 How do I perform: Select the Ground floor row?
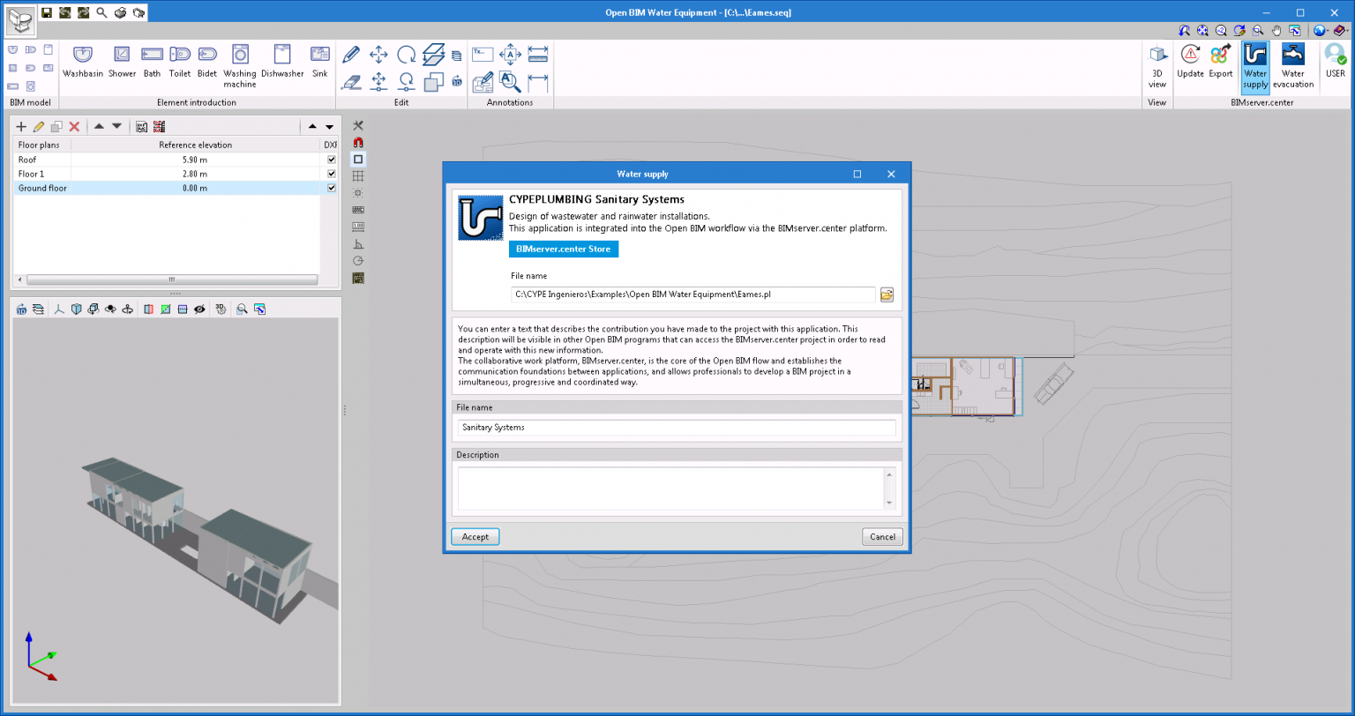click(175, 188)
